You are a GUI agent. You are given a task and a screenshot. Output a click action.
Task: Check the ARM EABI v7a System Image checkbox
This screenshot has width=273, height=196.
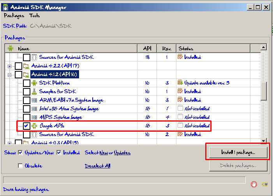click(26, 100)
